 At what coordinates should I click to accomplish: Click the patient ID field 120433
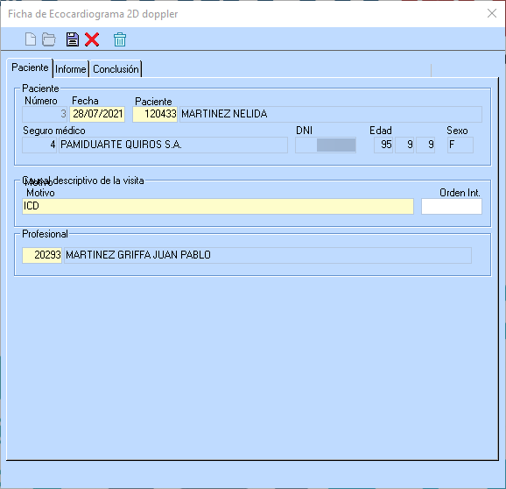click(x=155, y=114)
